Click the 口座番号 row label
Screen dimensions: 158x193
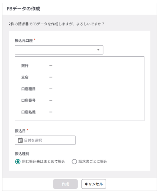point(28,100)
